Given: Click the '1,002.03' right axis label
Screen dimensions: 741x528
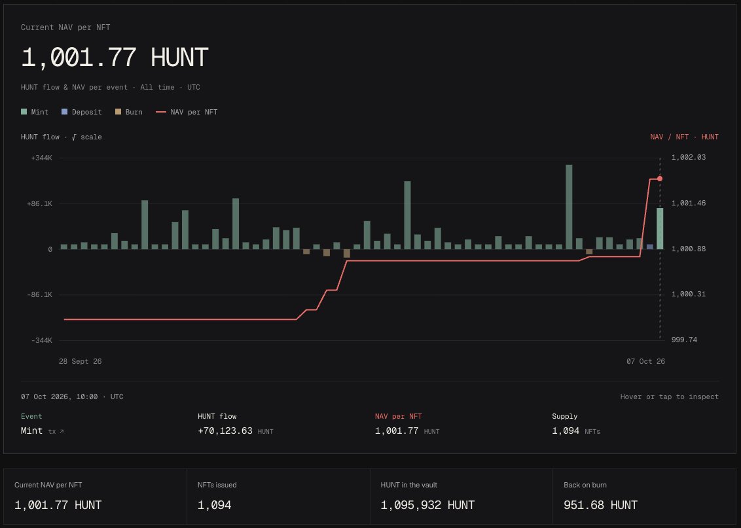Looking at the screenshot, I should [x=689, y=157].
